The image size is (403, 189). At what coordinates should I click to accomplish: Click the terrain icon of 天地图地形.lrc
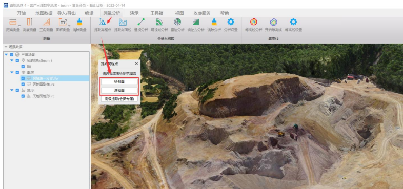point(29,96)
